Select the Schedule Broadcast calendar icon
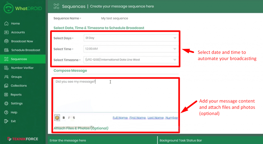263x144 pixels. click(6, 50)
